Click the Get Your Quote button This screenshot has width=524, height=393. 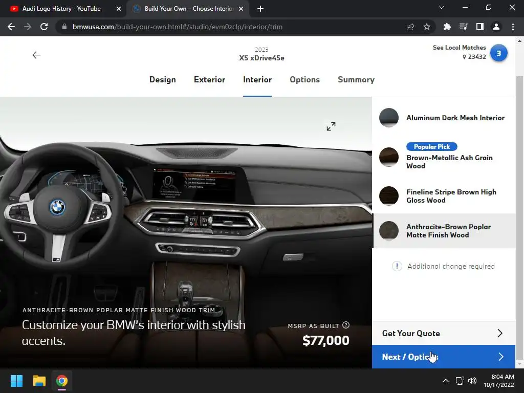[444, 333]
